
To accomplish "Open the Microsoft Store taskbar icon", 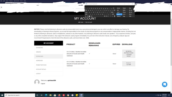I will [55, 95].
